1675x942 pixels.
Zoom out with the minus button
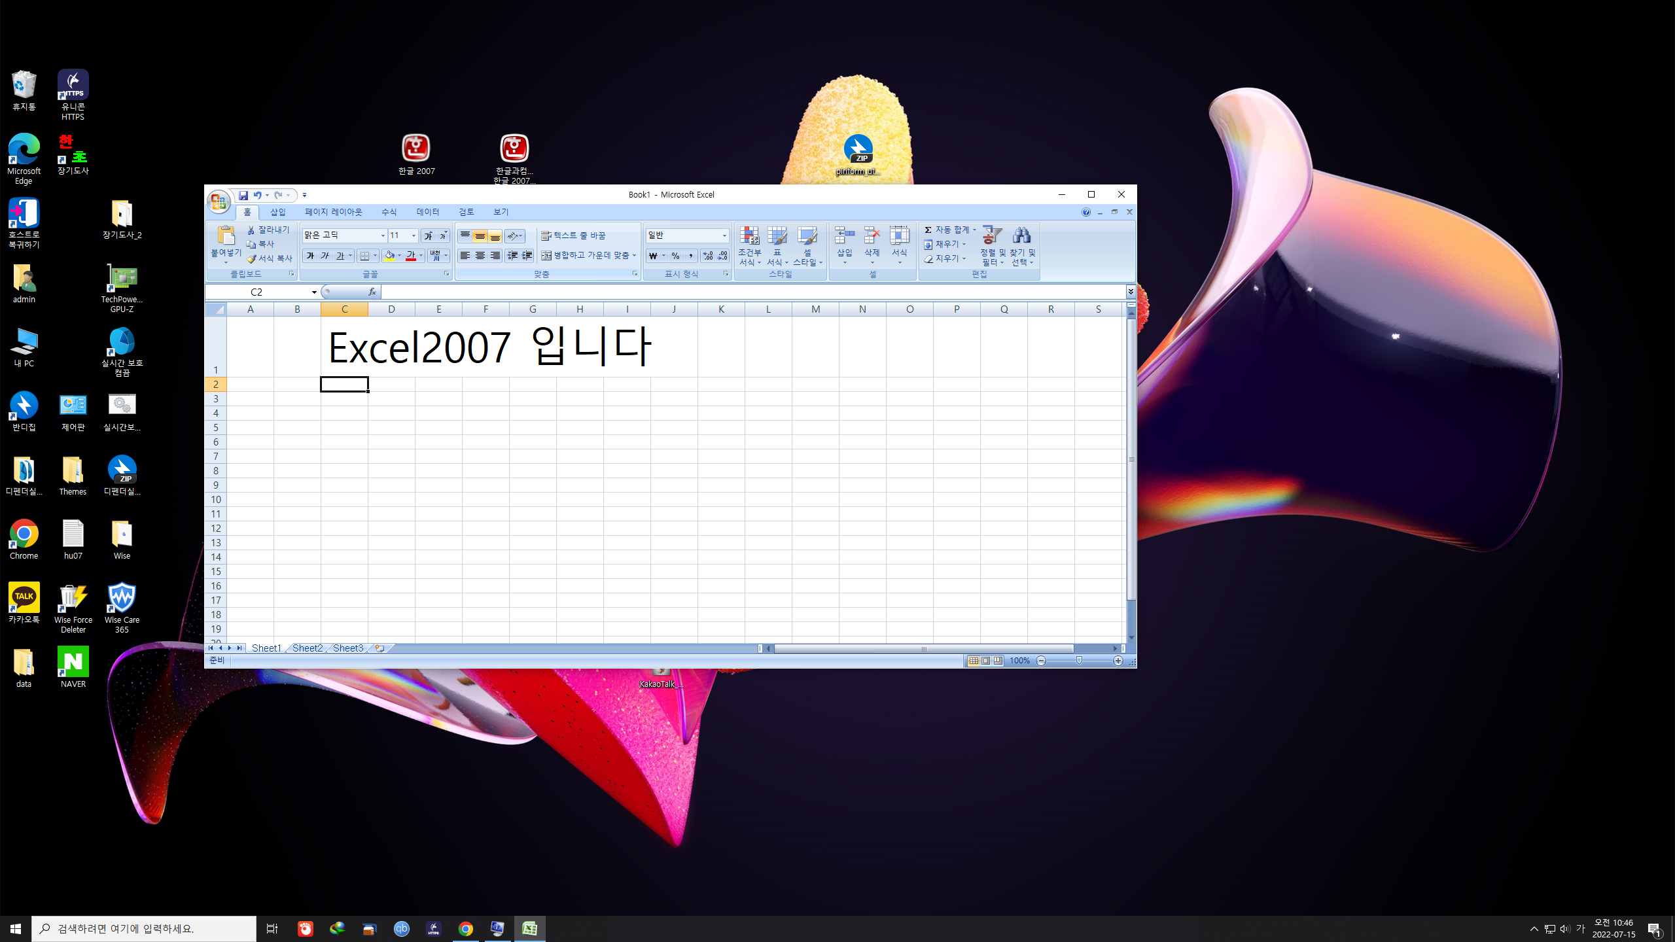click(1041, 661)
